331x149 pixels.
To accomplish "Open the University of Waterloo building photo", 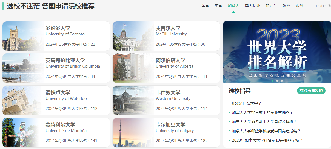I will click(x=23, y=100).
